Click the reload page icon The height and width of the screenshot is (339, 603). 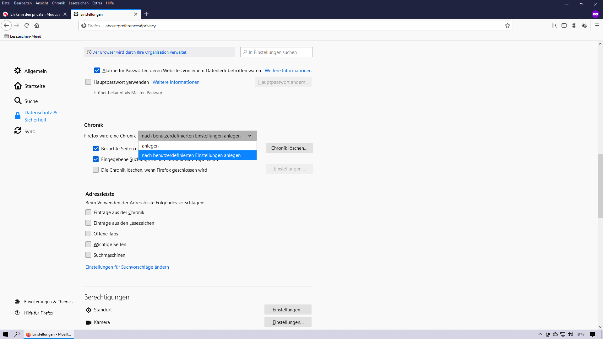(x=27, y=25)
